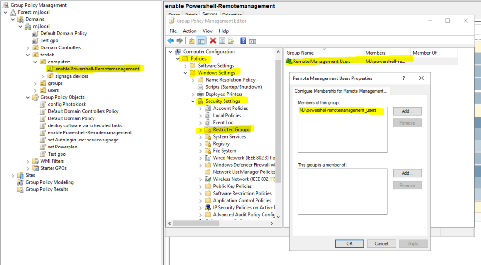The image size is (481, 265).
Task: Click the Deployed Printers icon
Action: 201,94
